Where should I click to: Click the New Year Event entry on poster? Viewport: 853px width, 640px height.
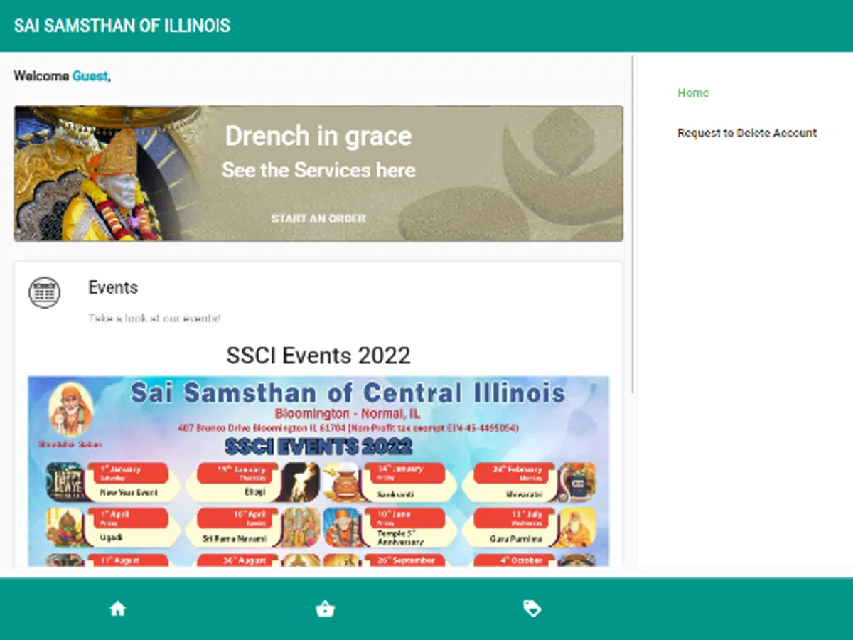pyautogui.click(x=114, y=481)
